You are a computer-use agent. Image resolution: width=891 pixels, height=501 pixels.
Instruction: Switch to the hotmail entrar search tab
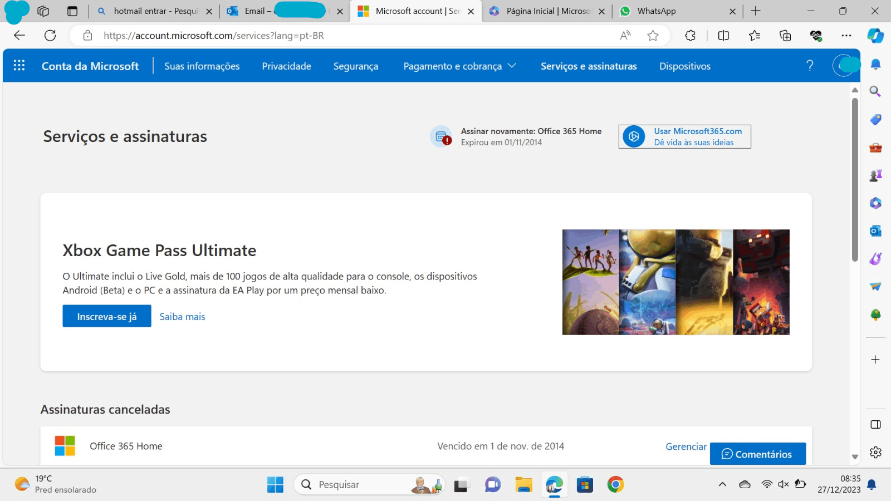[x=154, y=11]
